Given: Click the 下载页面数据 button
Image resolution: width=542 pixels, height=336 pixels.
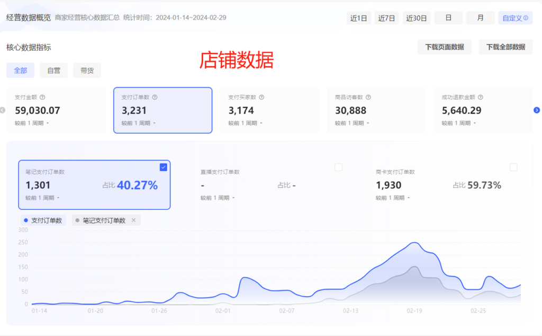Looking at the screenshot, I should pyautogui.click(x=445, y=47).
